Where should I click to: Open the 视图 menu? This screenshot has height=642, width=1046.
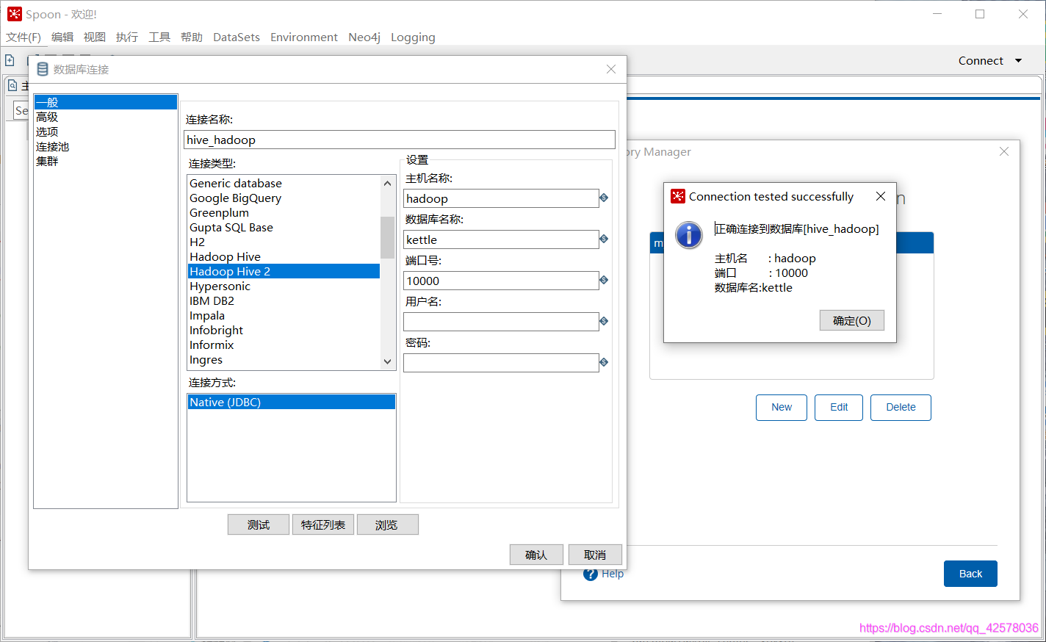point(95,37)
